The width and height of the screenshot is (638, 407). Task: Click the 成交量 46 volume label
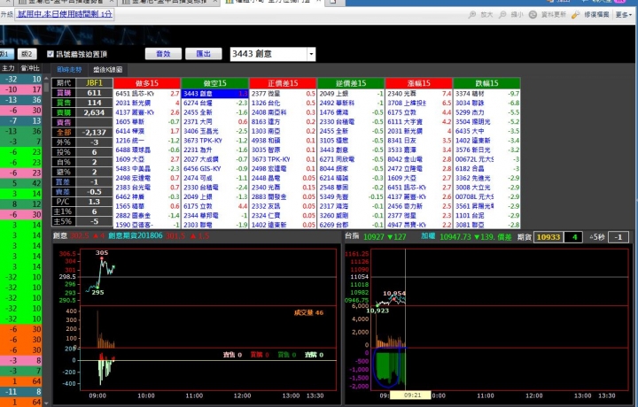[x=309, y=312]
